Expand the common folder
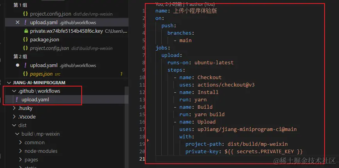Viewport: 339px width, 168px height. pos(21,143)
